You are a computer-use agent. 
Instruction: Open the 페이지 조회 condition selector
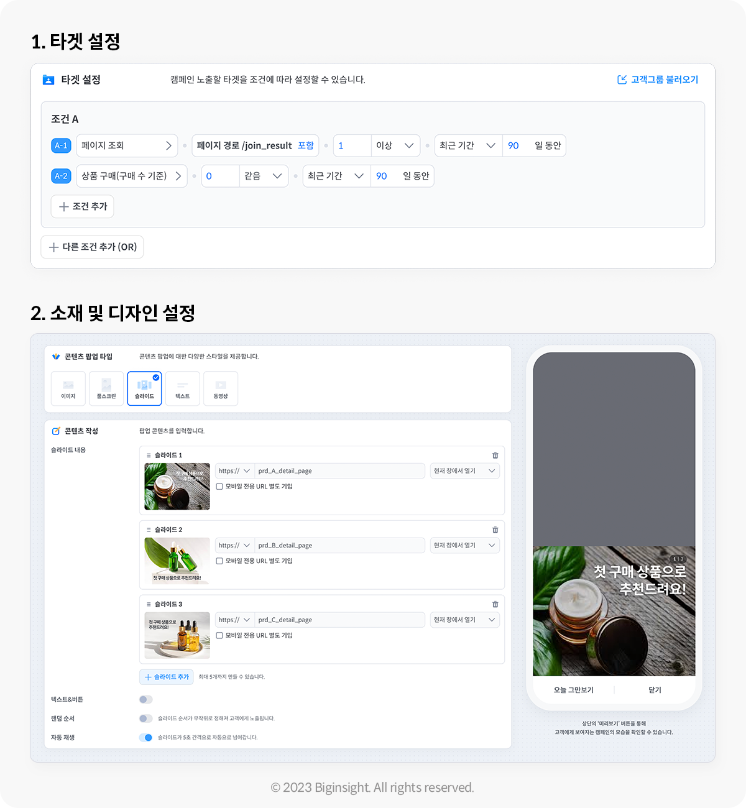click(127, 145)
